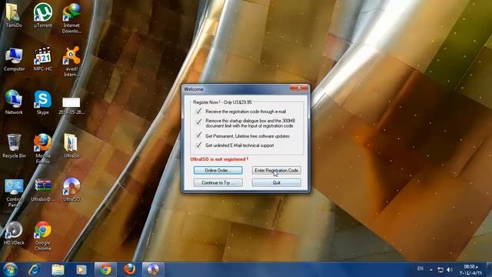Click Show desktop strip at taskbar end
The image size is (492, 277).
[x=490, y=269]
